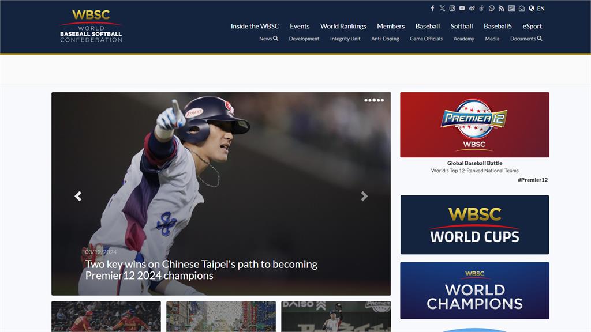The height and width of the screenshot is (332, 591).
Task: Click the YouTube icon
Action: pyautogui.click(x=462, y=9)
